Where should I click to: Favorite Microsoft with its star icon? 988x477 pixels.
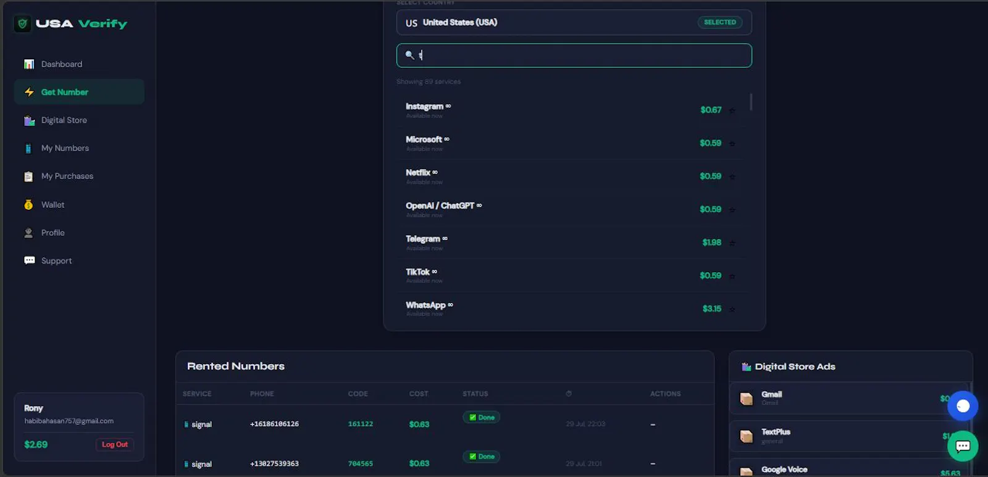[x=732, y=144]
